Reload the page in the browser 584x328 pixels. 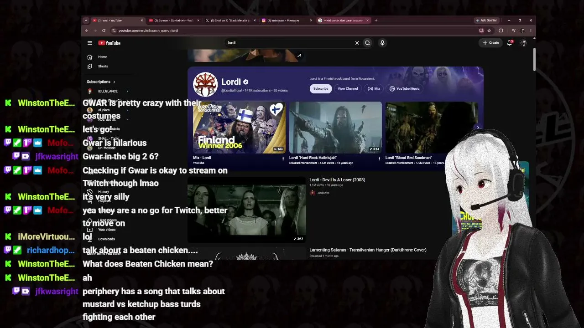pyautogui.click(x=104, y=31)
